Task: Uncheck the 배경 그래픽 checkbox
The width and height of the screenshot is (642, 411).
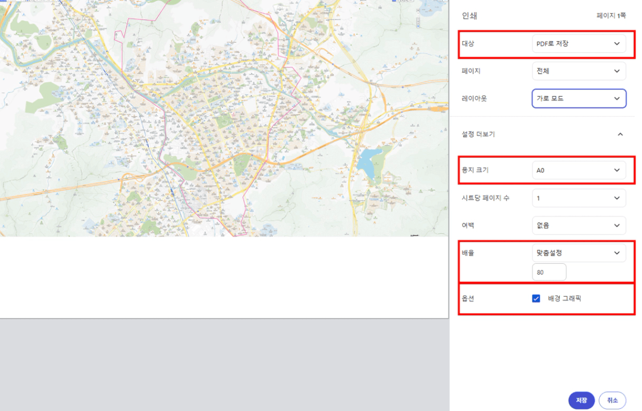Action: pyautogui.click(x=536, y=299)
